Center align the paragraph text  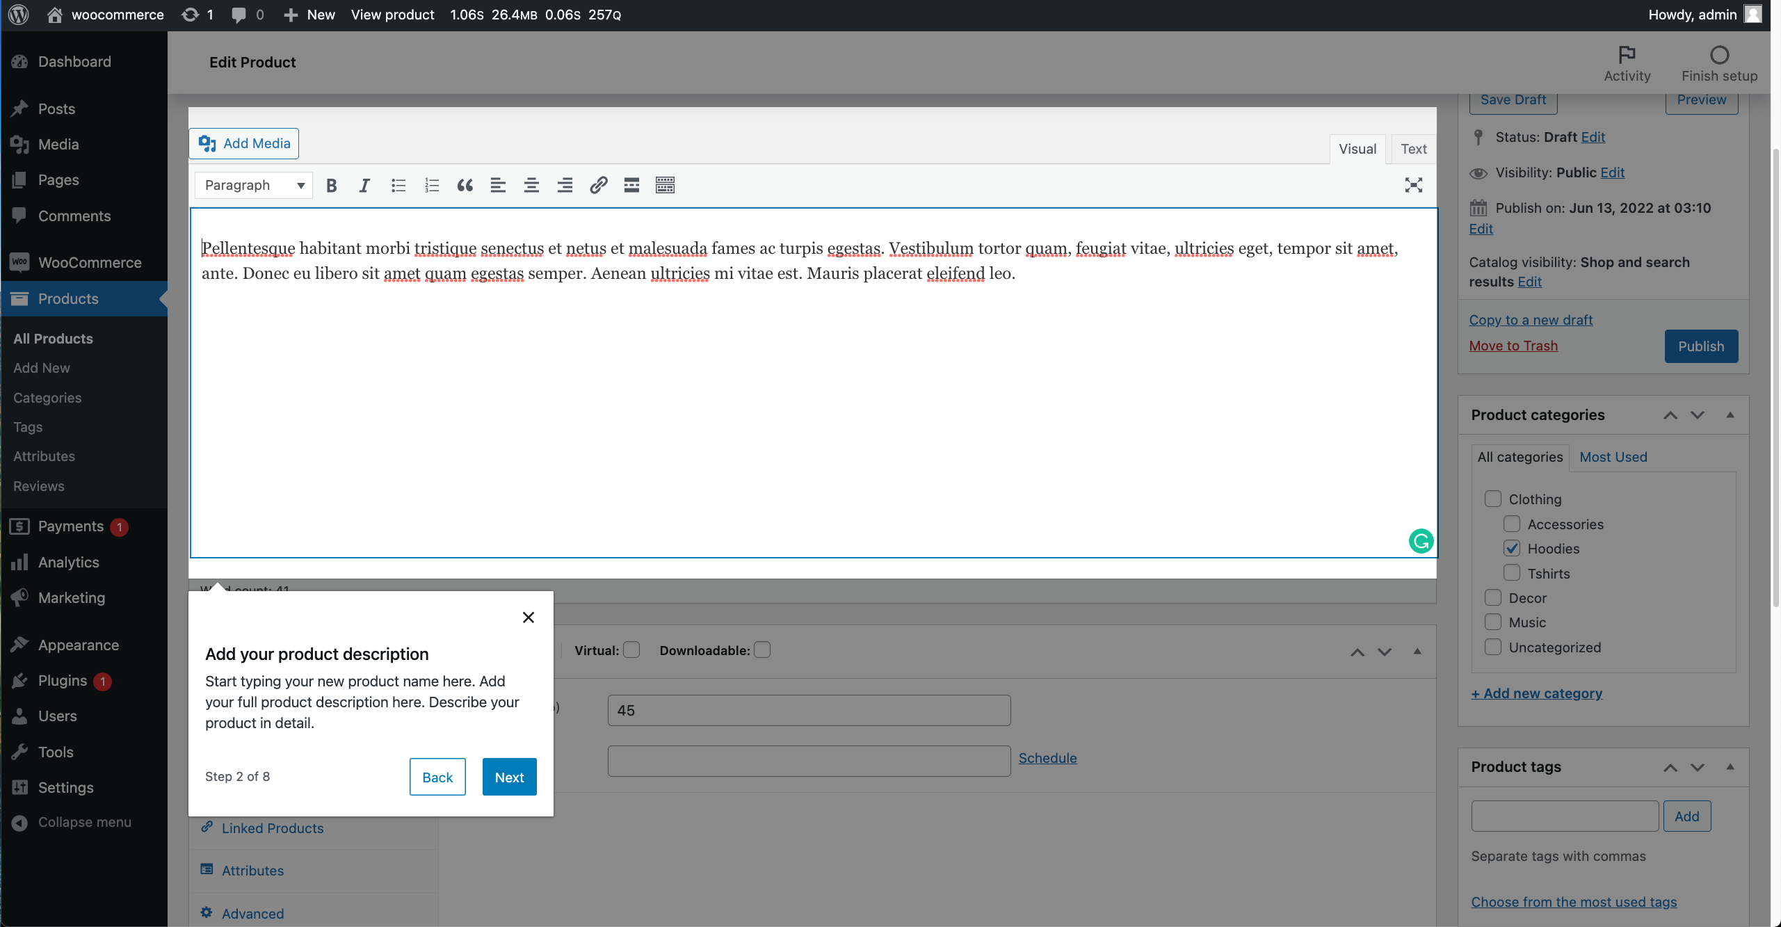pyautogui.click(x=531, y=185)
